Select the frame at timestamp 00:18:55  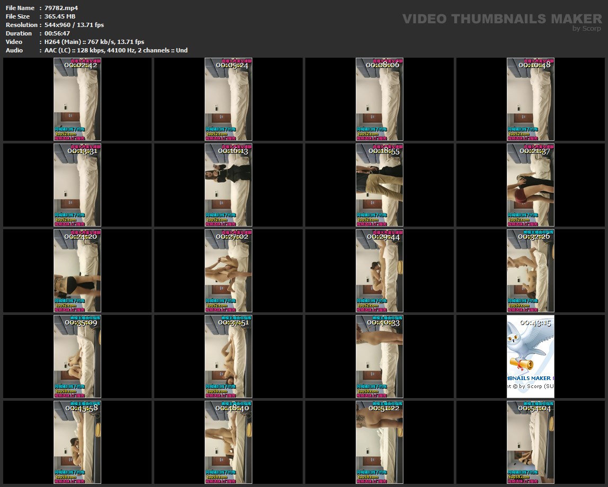[x=379, y=185]
